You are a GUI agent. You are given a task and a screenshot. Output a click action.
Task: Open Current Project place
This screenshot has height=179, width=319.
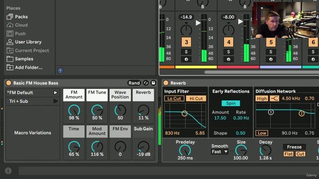(28, 50)
